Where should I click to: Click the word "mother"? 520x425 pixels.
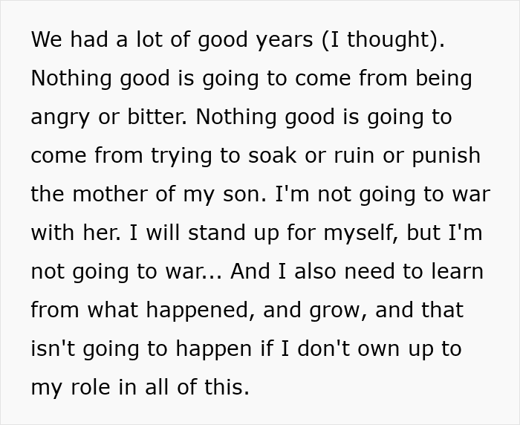[x=100, y=195]
